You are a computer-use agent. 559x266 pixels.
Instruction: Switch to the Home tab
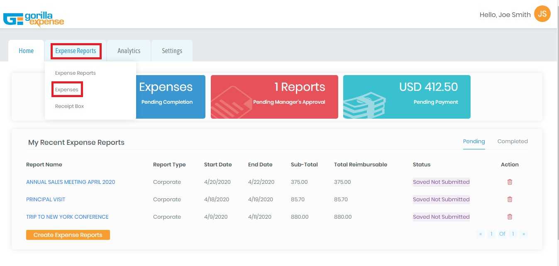pos(26,51)
